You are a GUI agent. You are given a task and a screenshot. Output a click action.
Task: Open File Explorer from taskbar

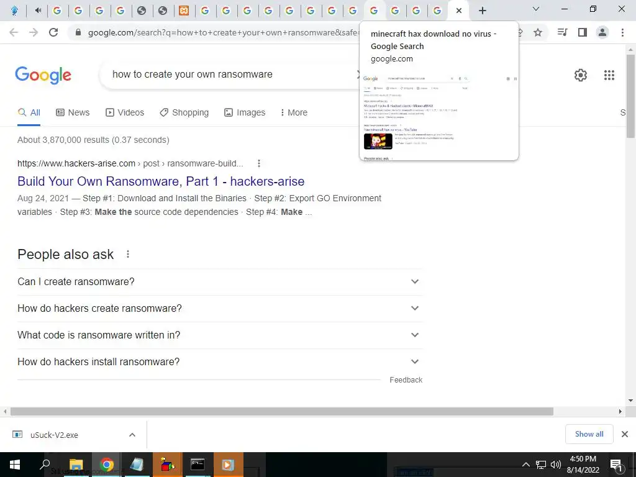76,465
